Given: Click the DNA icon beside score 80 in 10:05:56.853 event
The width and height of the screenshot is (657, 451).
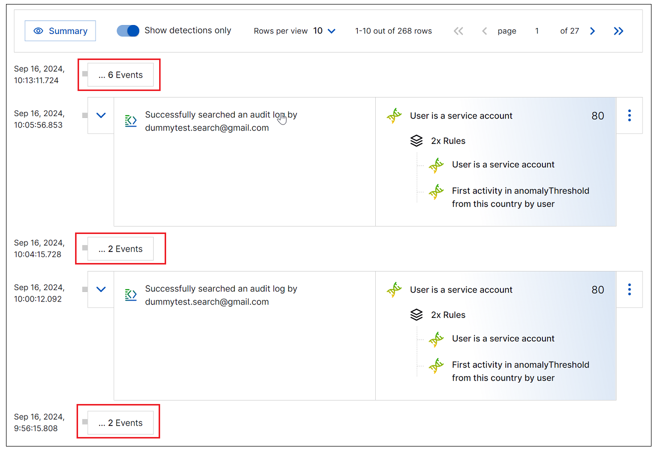Looking at the screenshot, I should tap(394, 115).
